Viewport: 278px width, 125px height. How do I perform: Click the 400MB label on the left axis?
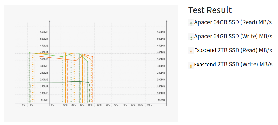pyautogui.click(x=44, y=53)
